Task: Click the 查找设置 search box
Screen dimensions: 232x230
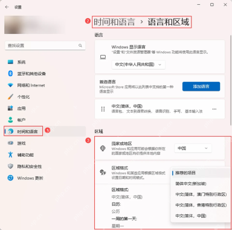Action: pyautogui.click(x=45, y=45)
